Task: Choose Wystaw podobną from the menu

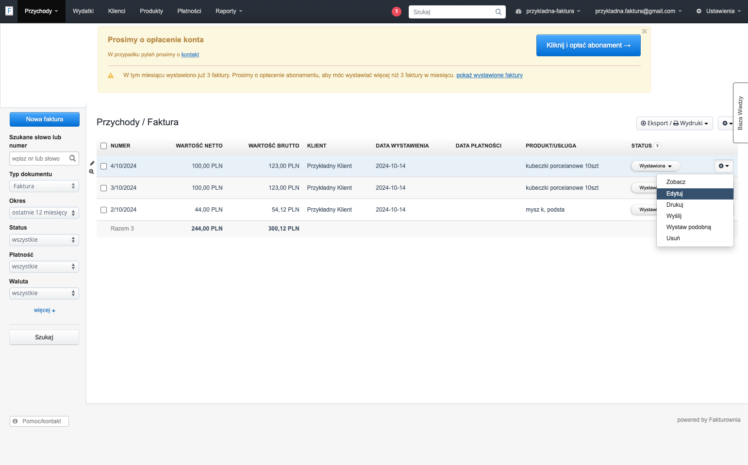Action: point(695,227)
